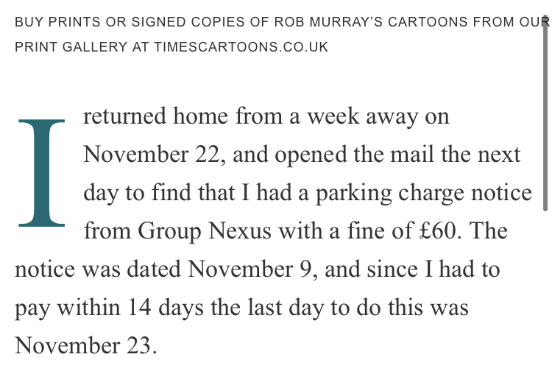The width and height of the screenshot is (552, 371).
Task: Click the large teal drop cap letter I
Action: pyautogui.click(x=41, y=173)
